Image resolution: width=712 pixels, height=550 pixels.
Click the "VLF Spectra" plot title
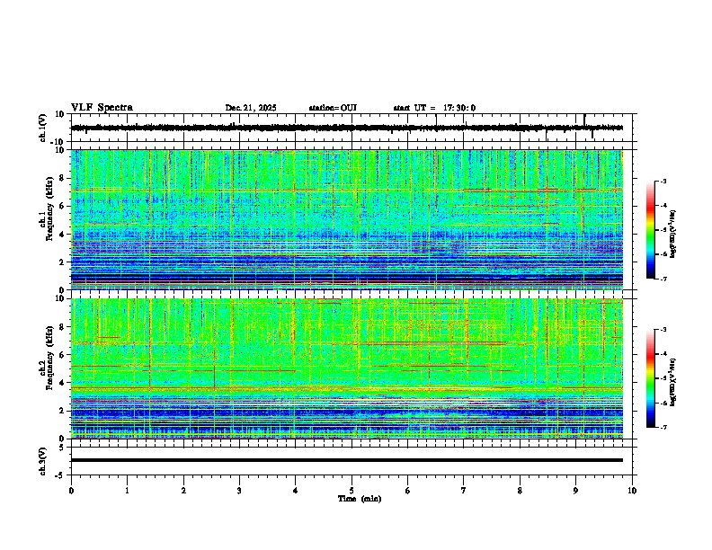[x=102, y=108]
